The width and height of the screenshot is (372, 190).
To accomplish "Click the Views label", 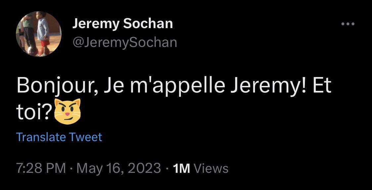I will click(211, 169).
